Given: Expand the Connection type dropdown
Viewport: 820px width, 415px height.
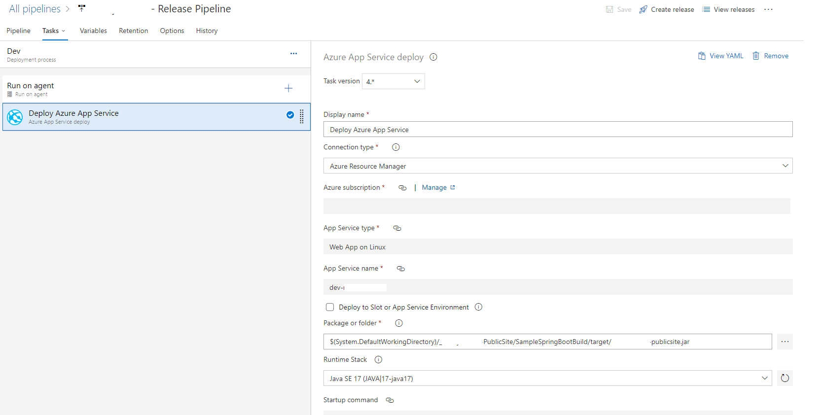Looking at the screenshot, I should [785, 166].
